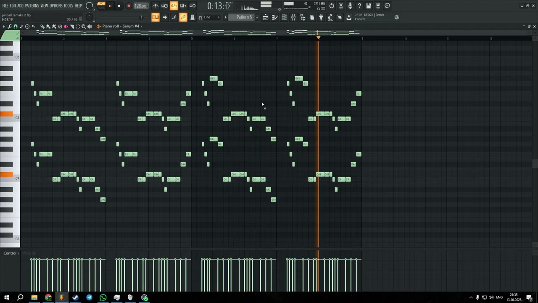Image resolution: width=538 pixels, height=303 pixels.
Task: Switch the PAT/SONG mode toggle
Action: tap(101, 6)
